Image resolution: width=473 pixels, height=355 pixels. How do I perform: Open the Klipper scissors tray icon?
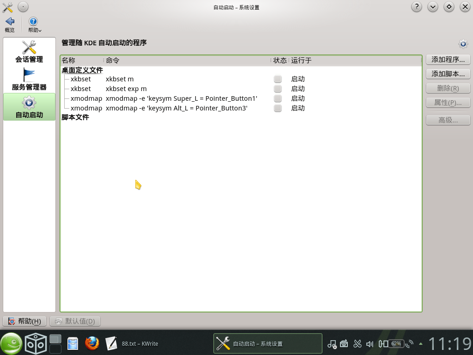(357, 344)
